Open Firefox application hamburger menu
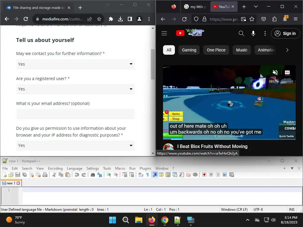Image resolution: width=303 pixels, height=227 pixels. (296, 19)
